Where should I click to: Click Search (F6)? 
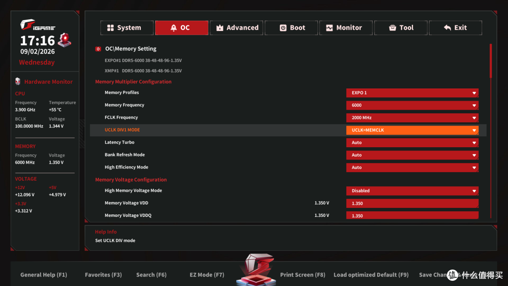pyautogui.click(x=151, y=275)
